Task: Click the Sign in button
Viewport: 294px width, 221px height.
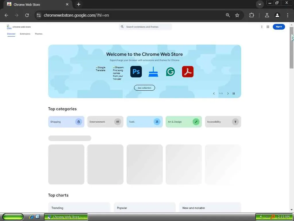Action: pyautogui.click(x=279, y=27)
